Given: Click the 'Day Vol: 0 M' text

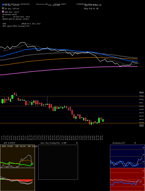Looking at the screenshot, I should tap(91, 9).
